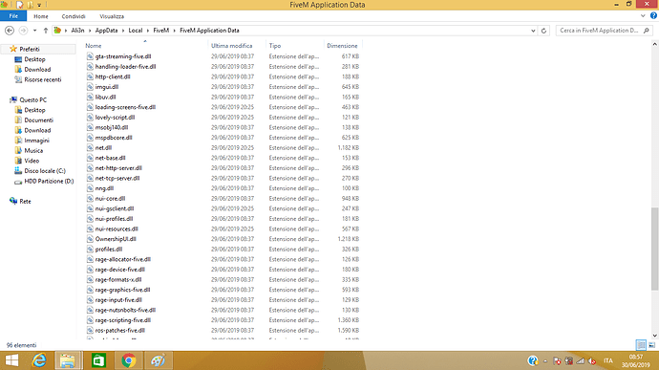Select the OwnershipUI.dll file icon
This screenshot has width=659, height=370.
(90, 239)
